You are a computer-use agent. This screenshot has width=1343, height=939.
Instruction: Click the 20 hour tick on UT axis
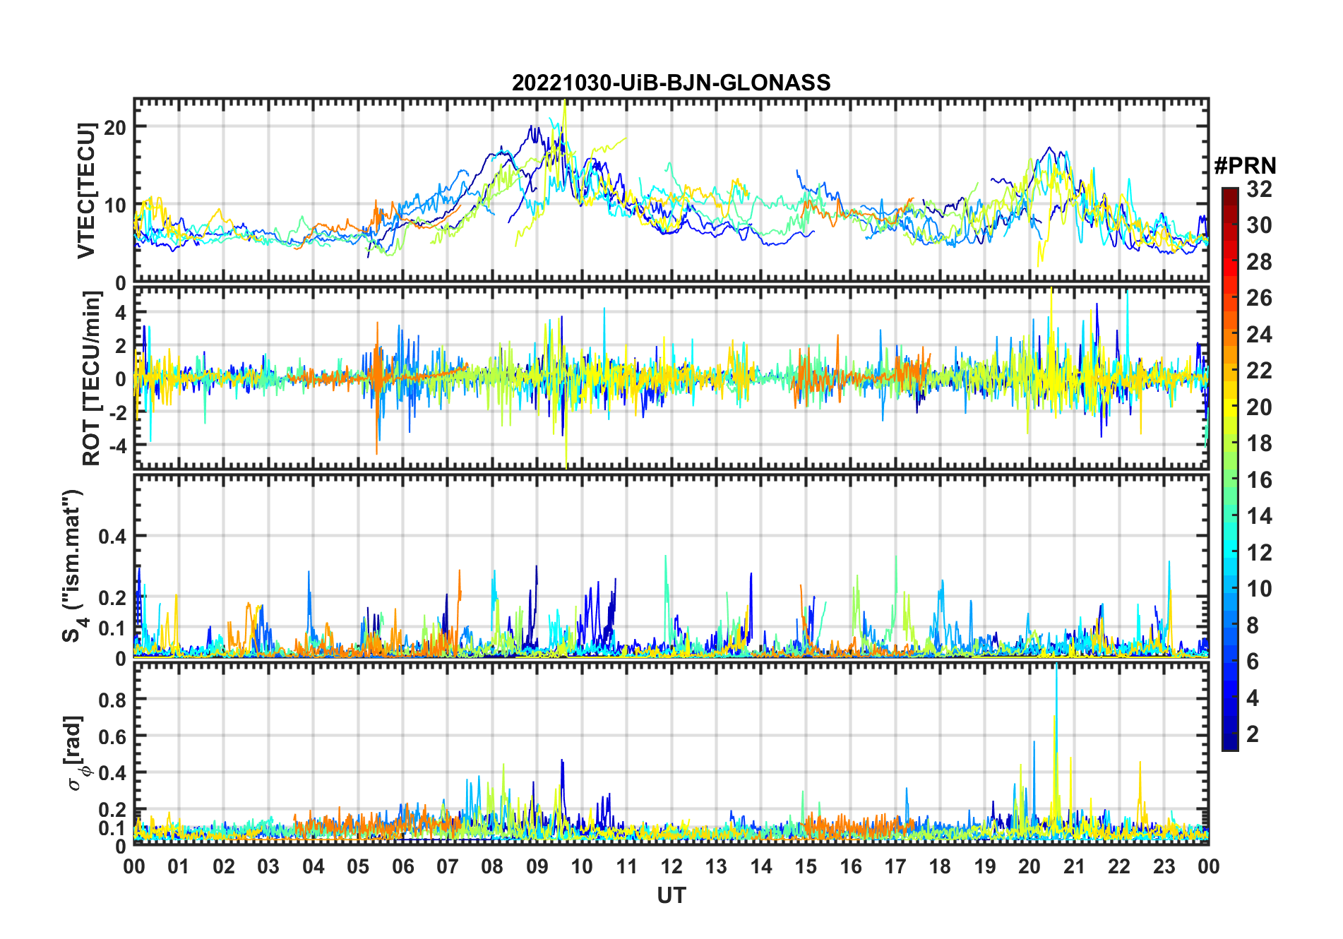coord(1029,866)
